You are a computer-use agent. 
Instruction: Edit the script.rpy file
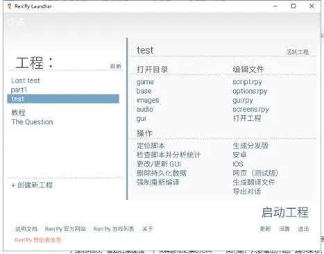pos(247,82)
